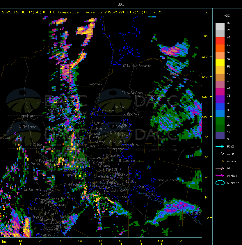This screenshot has width=242, height=245.
Task: Click the cyan 50YD track arrow icon
Action: pyautogui.click(x=220, y=147)
